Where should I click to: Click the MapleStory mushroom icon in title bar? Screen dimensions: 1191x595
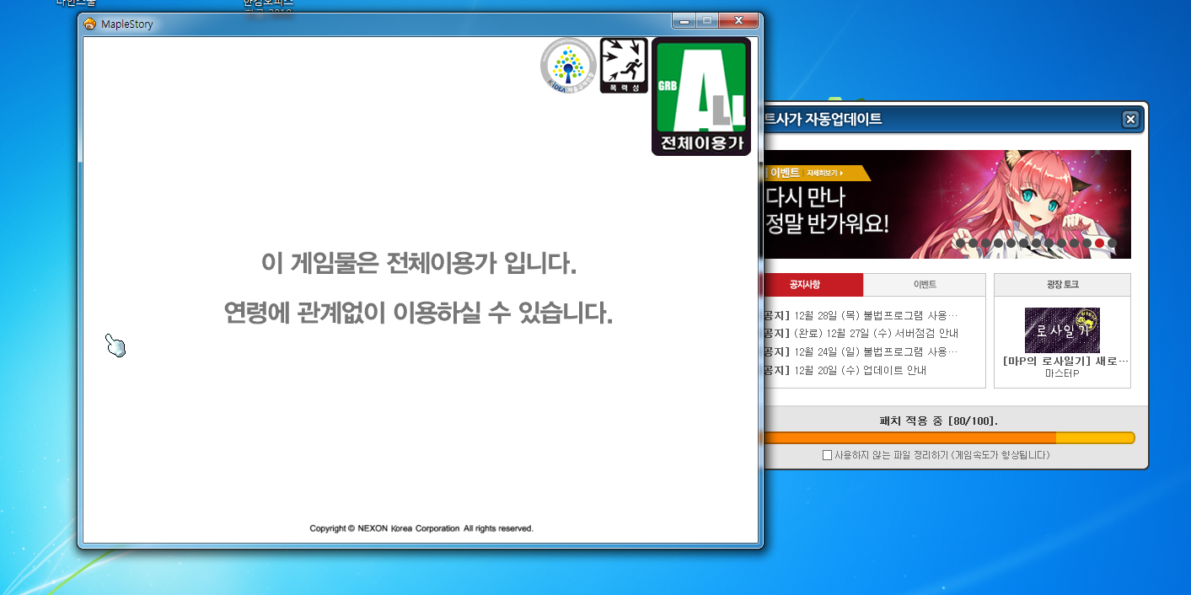click(90, 24)
